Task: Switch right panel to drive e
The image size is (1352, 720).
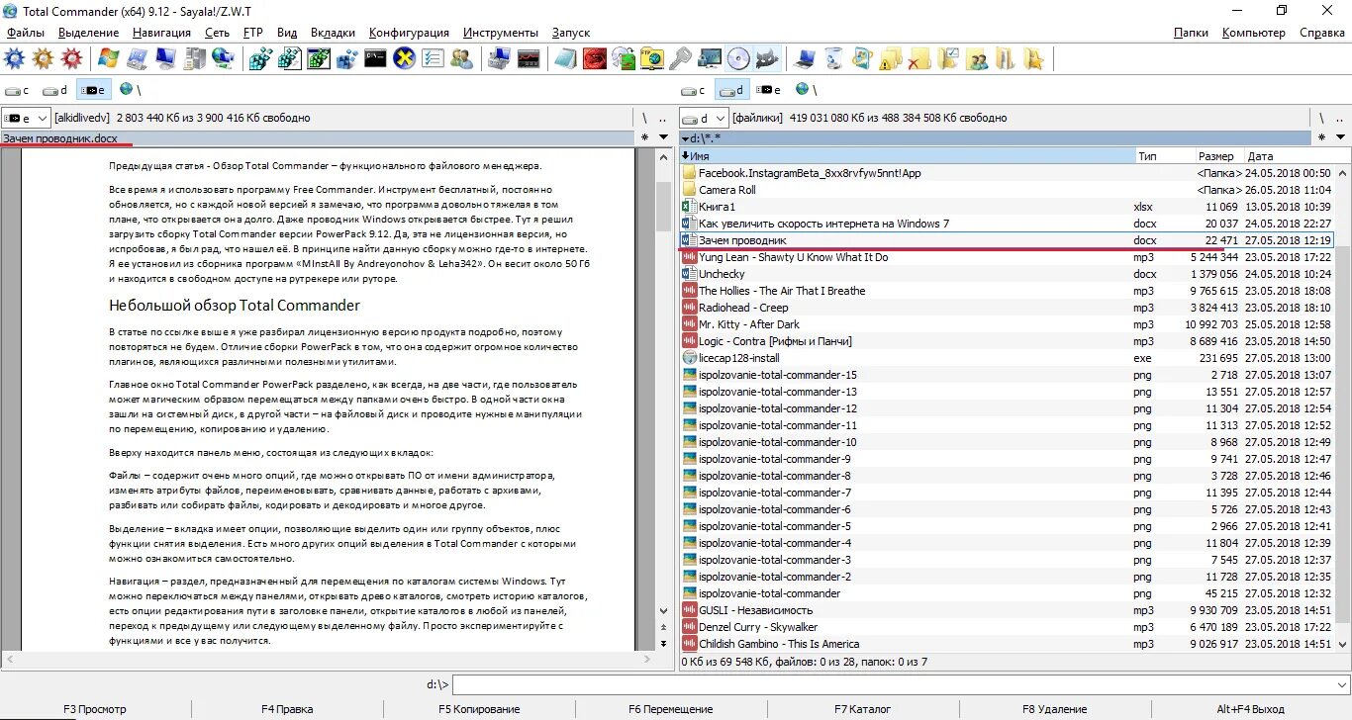Action: (769, 90)
